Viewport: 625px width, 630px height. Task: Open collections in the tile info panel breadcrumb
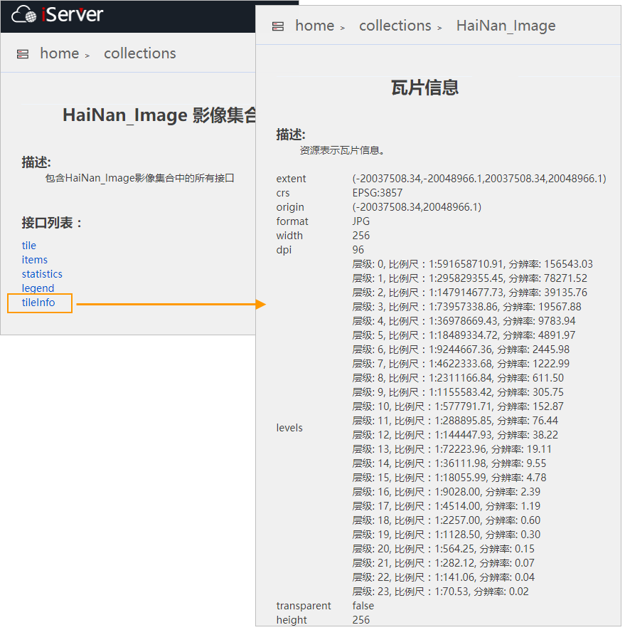tap(395, 26)
